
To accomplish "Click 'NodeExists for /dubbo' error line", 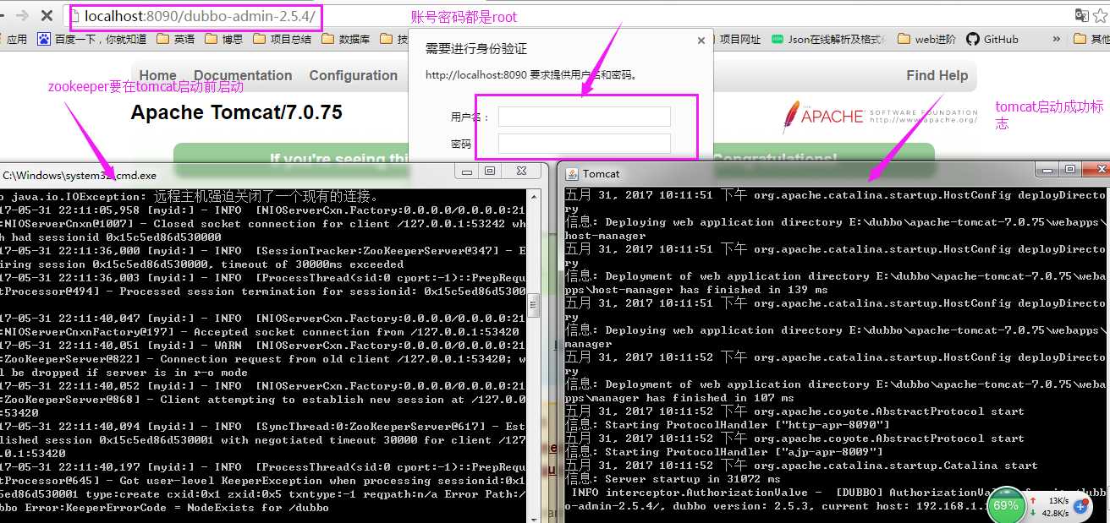I will pos(165,508).
